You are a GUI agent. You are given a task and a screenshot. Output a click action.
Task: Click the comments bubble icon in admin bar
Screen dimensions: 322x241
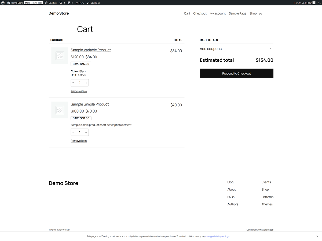69,3
